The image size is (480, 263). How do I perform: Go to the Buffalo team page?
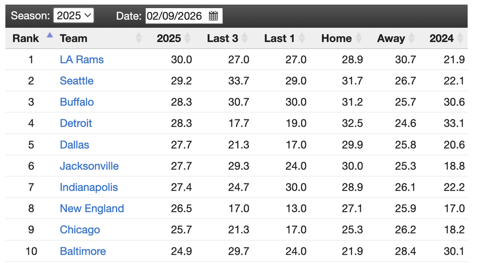click(x=77, y=102)
